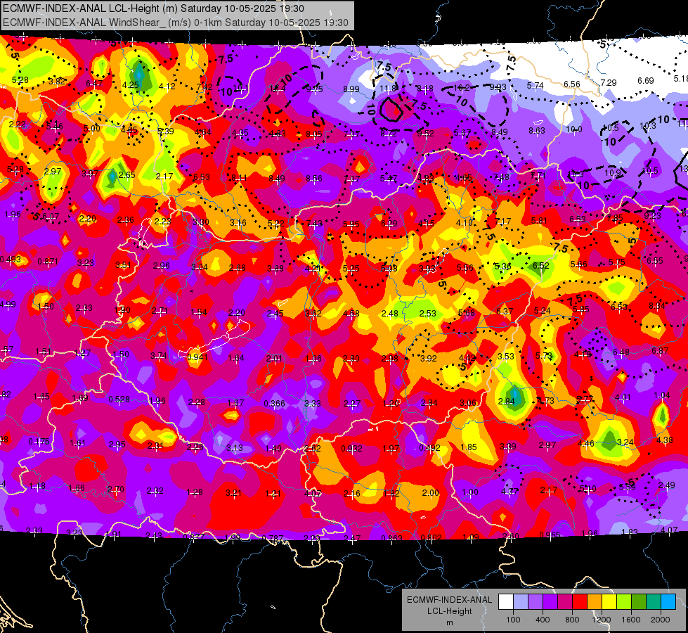Screen dimensions: 688x633
Task: Click the map value 6.56
Action: pyautogui.click(x=572, y=84)
